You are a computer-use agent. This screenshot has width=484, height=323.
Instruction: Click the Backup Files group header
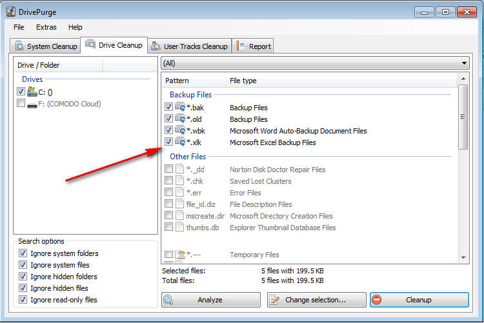pyautogui.click(x=191, y=95)
